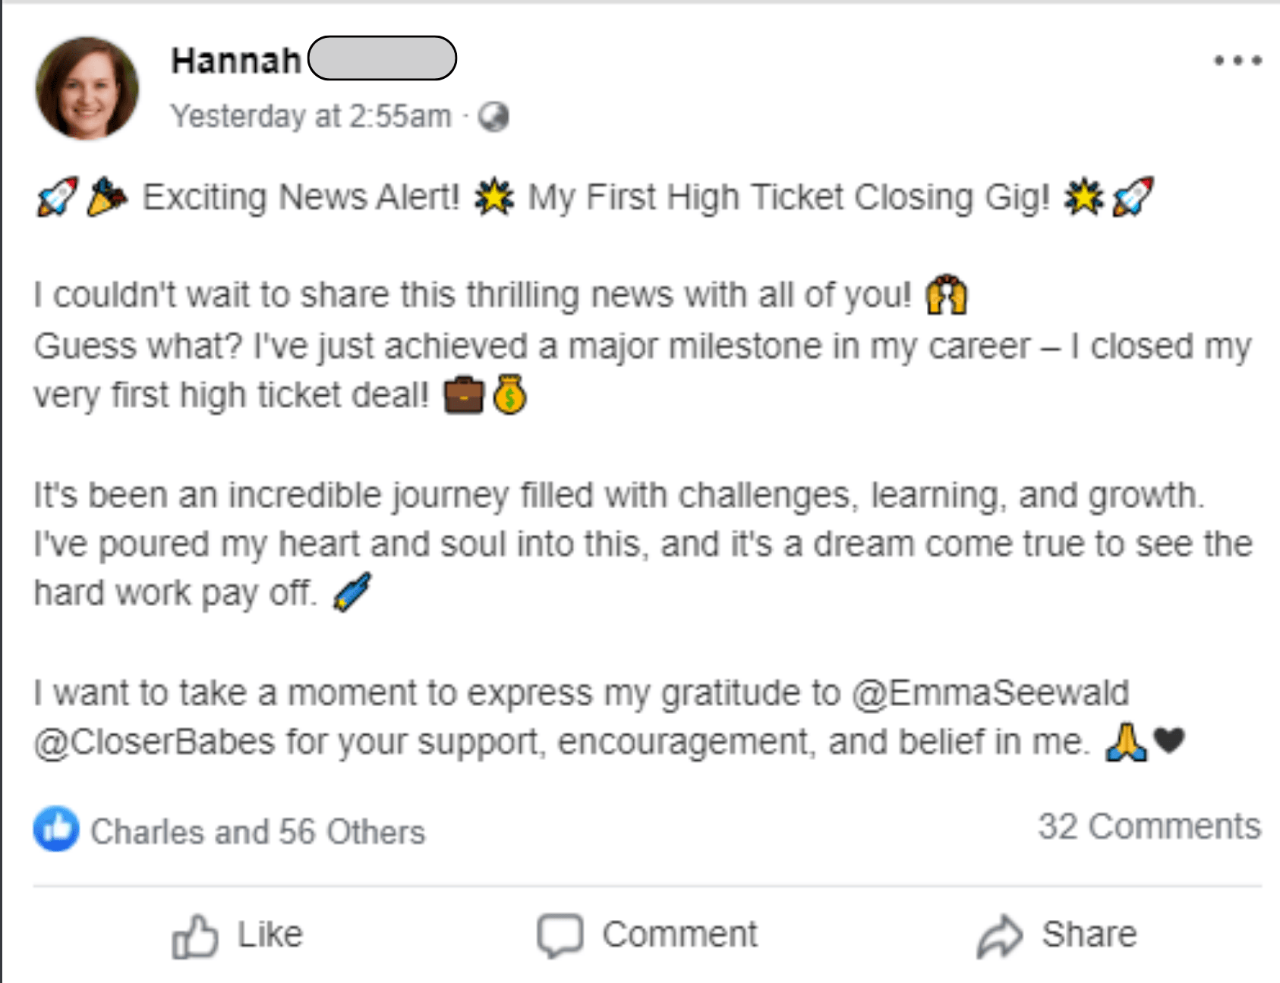Viewport: 1280px width, 983px height.
Task: Click the blue Like reaction badge
Action: click(57, 830)
